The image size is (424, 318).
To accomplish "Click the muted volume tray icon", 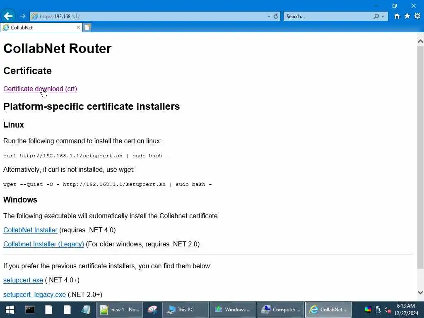I will click(388, 310).
